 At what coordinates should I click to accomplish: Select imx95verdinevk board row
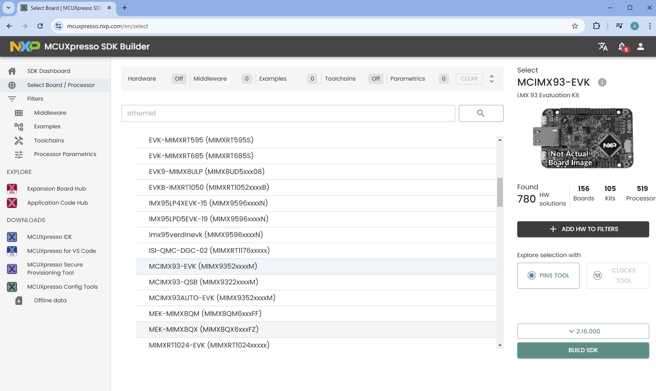(316, 235)
